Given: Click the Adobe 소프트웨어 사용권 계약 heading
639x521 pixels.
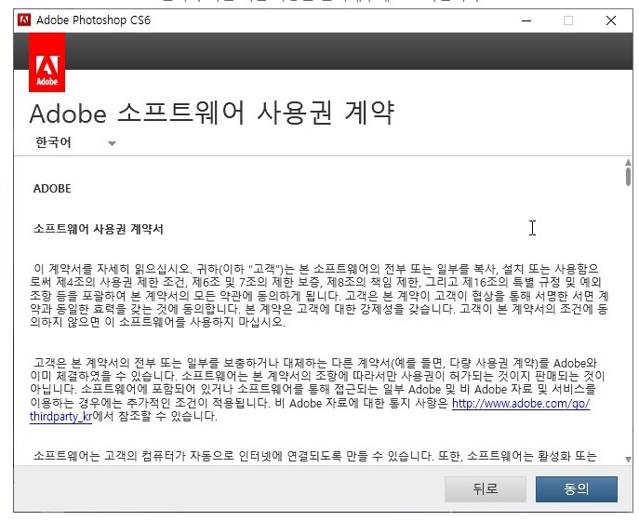Looking at the screenshot, I should tap(212, 114).
